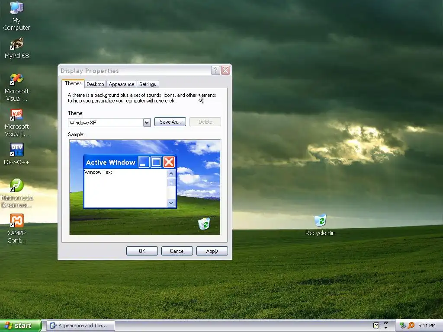The width and height of the screenshot is (443, 332).
Task: Expand the Theme dropdown arrow
Action: 147,122
